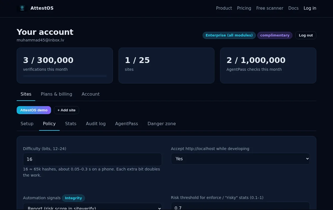Click the '2 / 1,000,000' AgentPass count

[256, 60]
